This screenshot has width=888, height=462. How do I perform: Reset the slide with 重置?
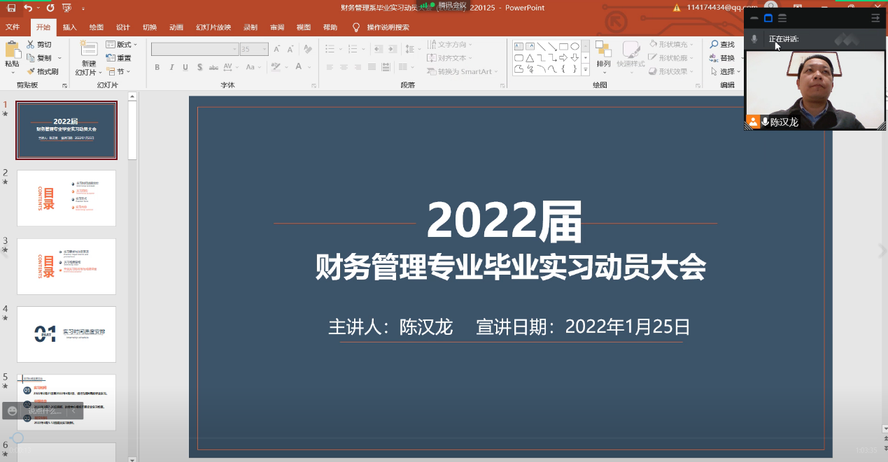coord(119,58)
